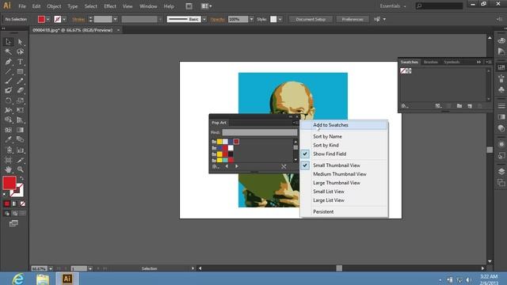Select the Magic Wand tool
Screen dimensions: 507x285
coord(9,51)
